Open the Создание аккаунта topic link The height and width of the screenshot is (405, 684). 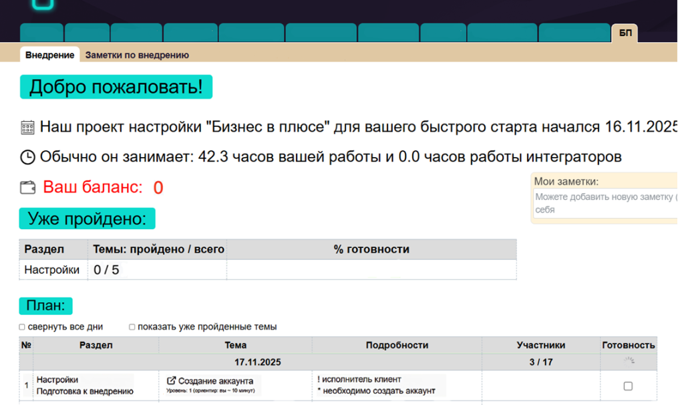point(215,381)
